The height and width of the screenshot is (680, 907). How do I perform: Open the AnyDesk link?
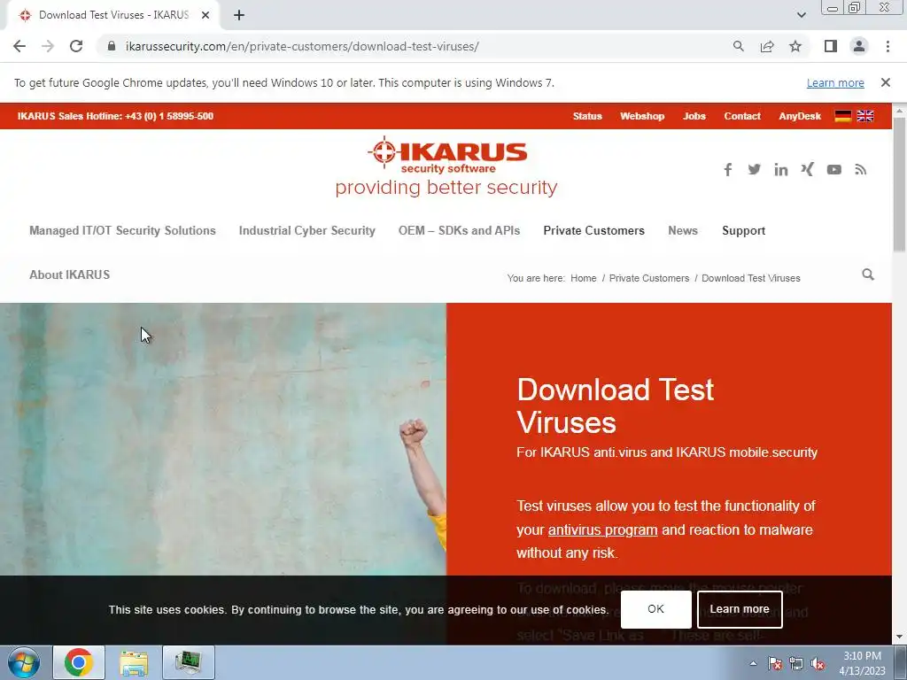[800, 116]
